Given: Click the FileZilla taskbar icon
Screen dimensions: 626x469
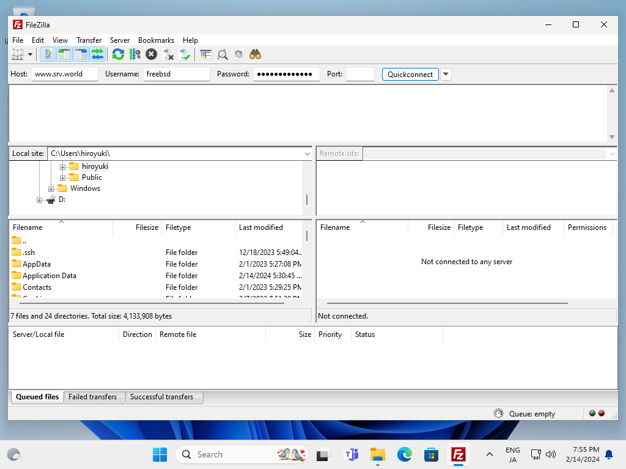Looking at the screenshot, I should [458, 454].
